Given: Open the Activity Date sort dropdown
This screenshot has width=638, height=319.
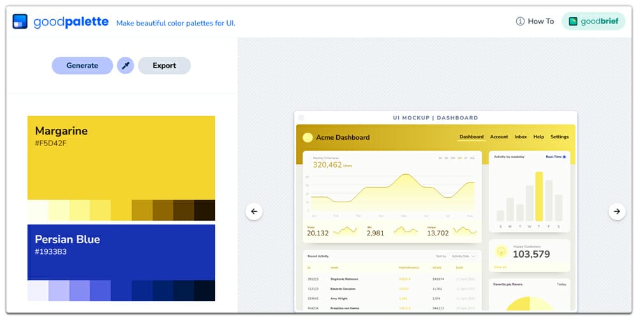Looking at the screenshot, I should (x=463, y=256).
